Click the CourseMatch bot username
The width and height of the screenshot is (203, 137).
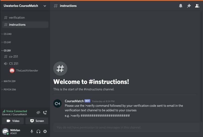coord(74,101)
